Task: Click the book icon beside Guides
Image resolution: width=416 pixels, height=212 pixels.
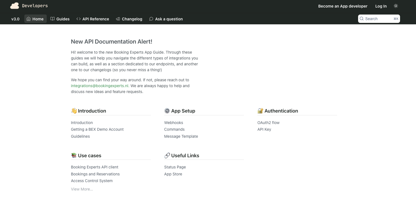Action: [53, 19]
